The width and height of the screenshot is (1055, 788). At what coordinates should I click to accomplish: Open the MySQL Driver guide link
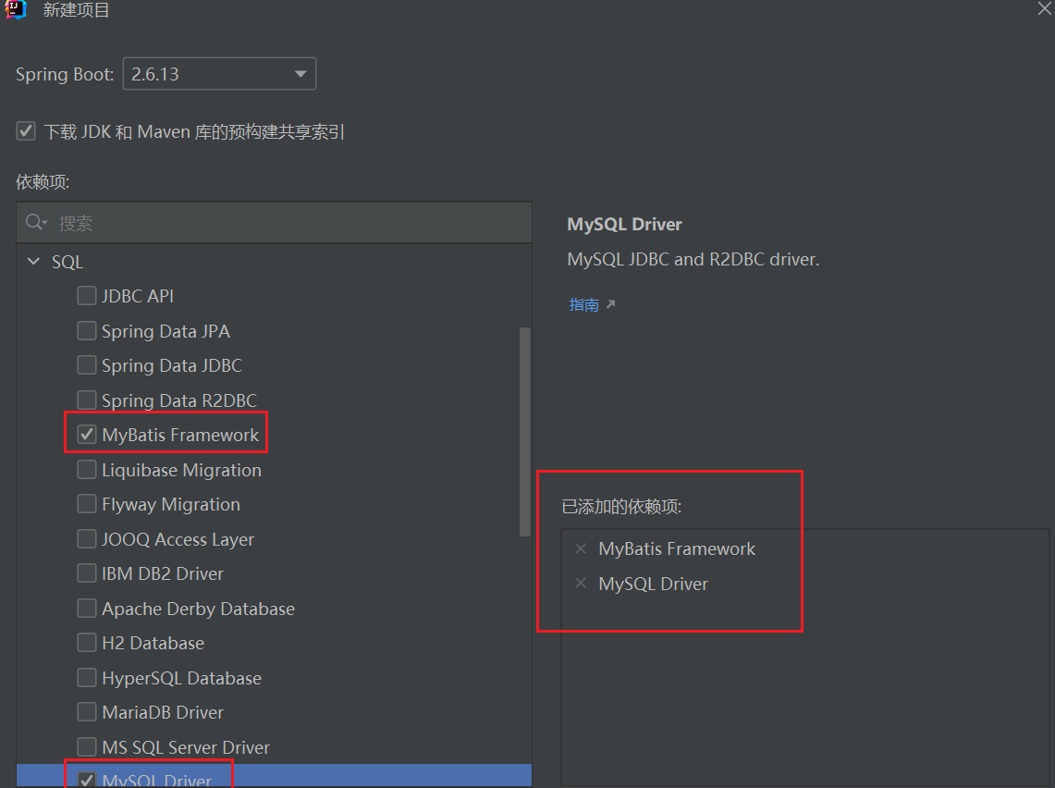(592, 305)
